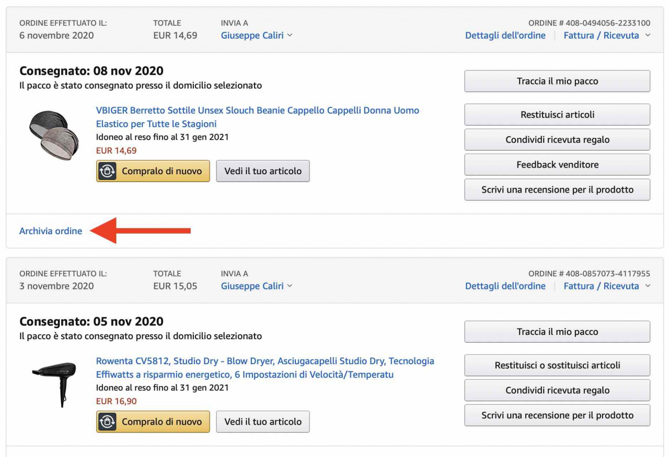This screenshot has width=669, height=457.
Task: Click the buy-again icon on the hair dryer order
Action: tap(107, 422)
